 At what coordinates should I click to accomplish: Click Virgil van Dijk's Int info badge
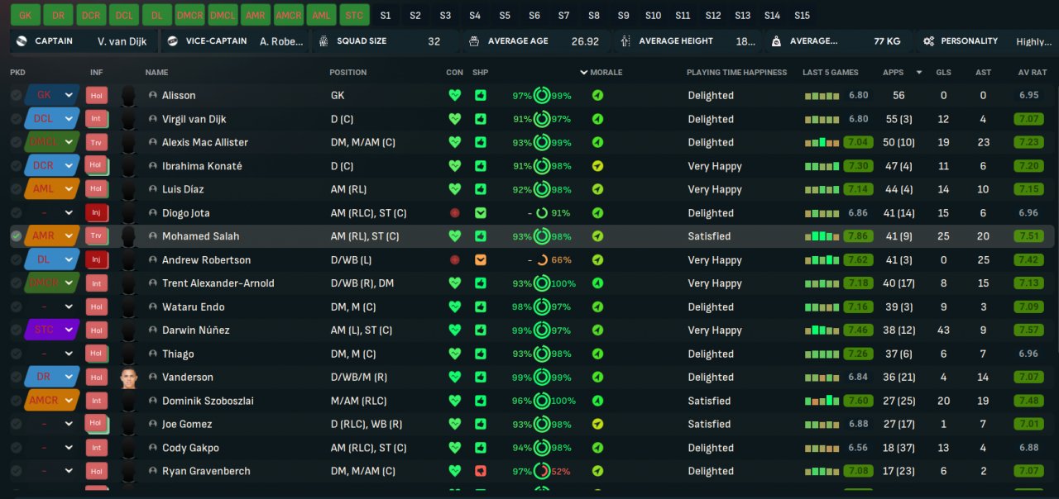[96, 119]
